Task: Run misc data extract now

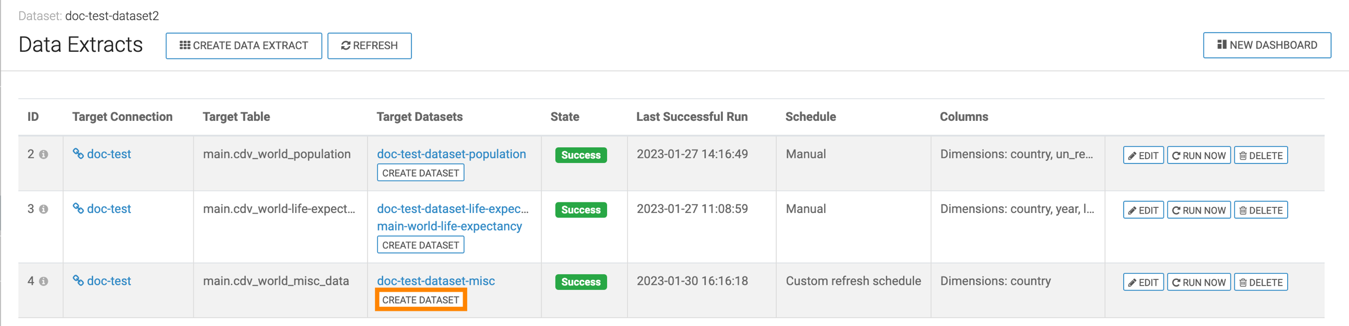Action: (x=1199, y=282)
